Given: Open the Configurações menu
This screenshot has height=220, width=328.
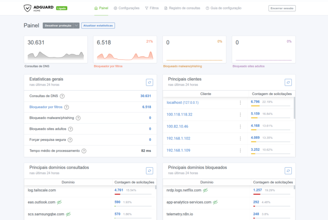Looking at the screenshot, I should click(x=126, y=8).
